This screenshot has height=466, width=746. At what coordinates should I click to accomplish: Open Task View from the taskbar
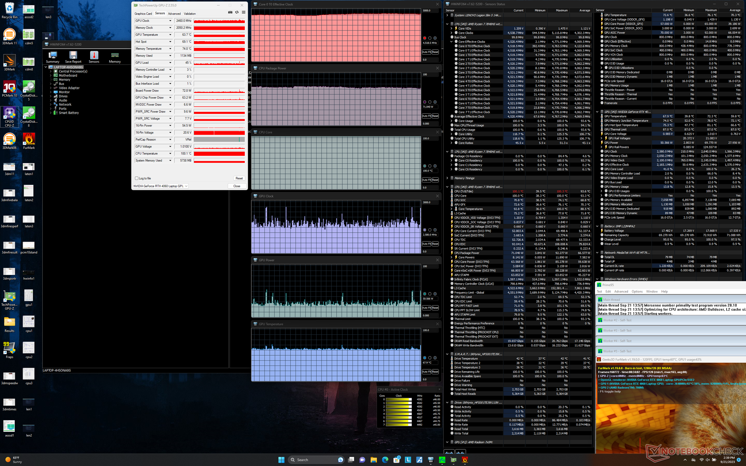(351, 460)
